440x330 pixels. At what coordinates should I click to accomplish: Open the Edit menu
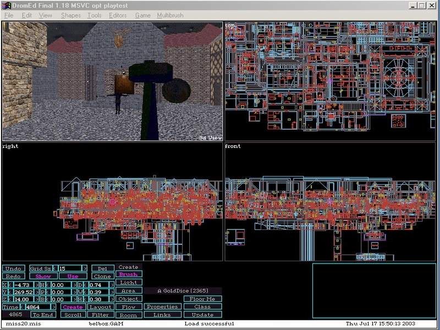tap(26, 15)
